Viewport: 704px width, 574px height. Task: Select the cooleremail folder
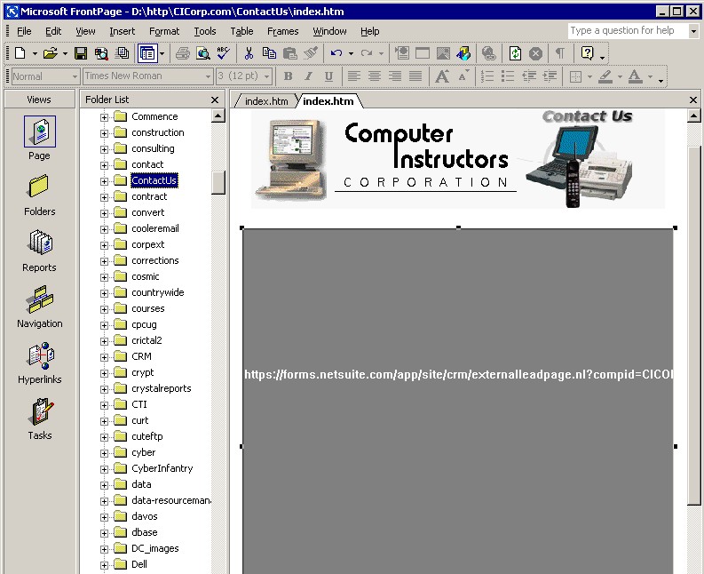pyautogui.click(x=154, y=228)
